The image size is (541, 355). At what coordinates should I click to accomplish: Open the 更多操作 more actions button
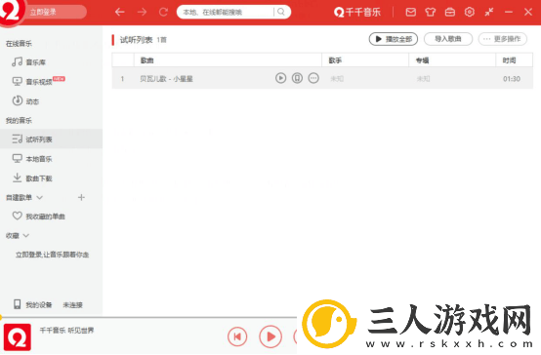(502, 39)
